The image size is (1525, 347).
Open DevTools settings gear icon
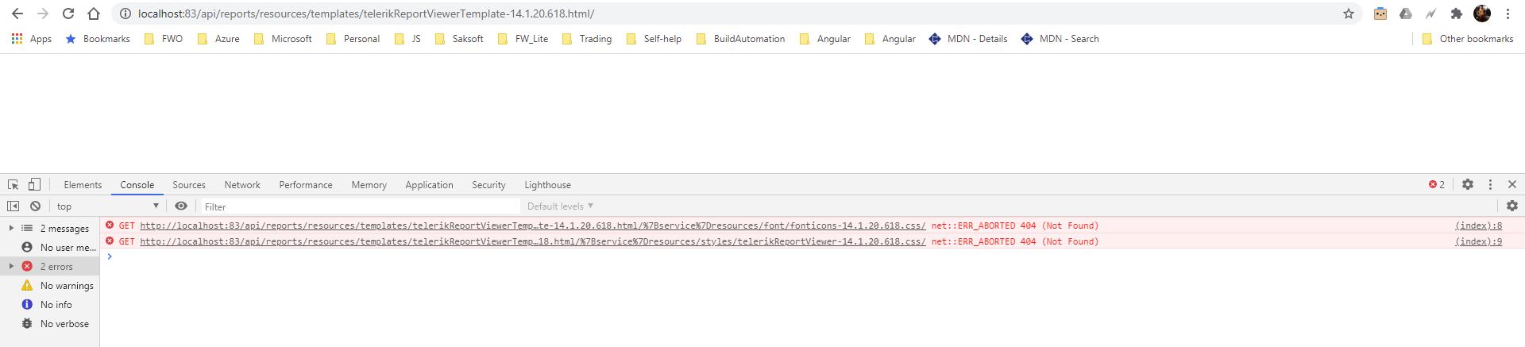tap(1468, 184)
